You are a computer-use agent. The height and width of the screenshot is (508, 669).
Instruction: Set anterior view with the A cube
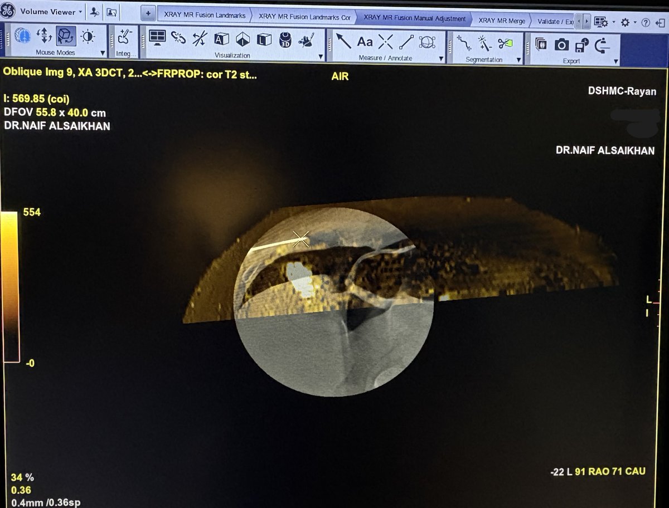[x=221, y=40]
